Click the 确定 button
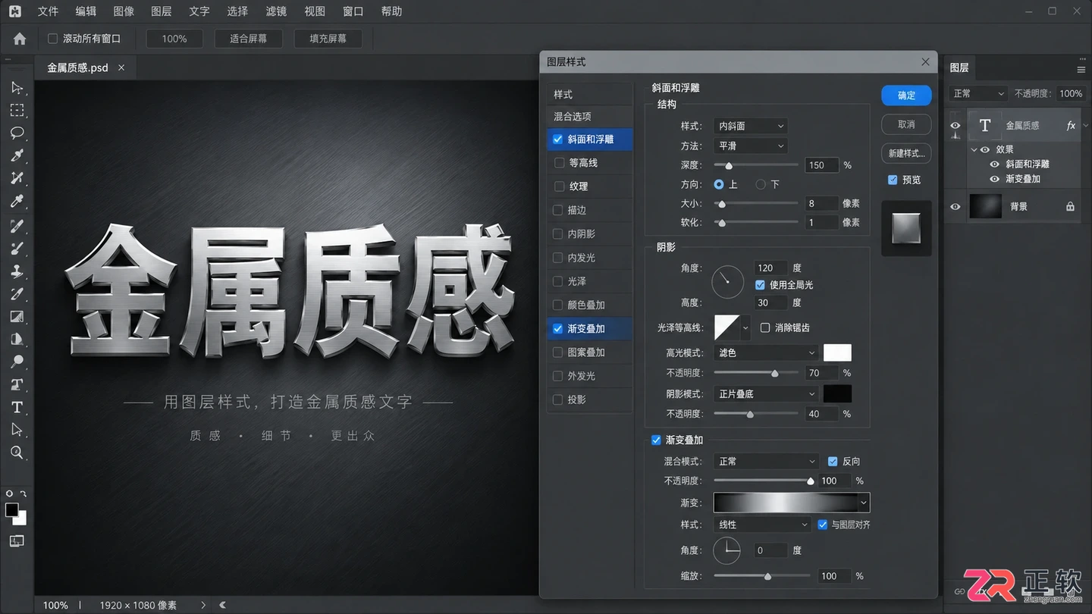The height and width of the screenshot is (614, 1092). 906,96
